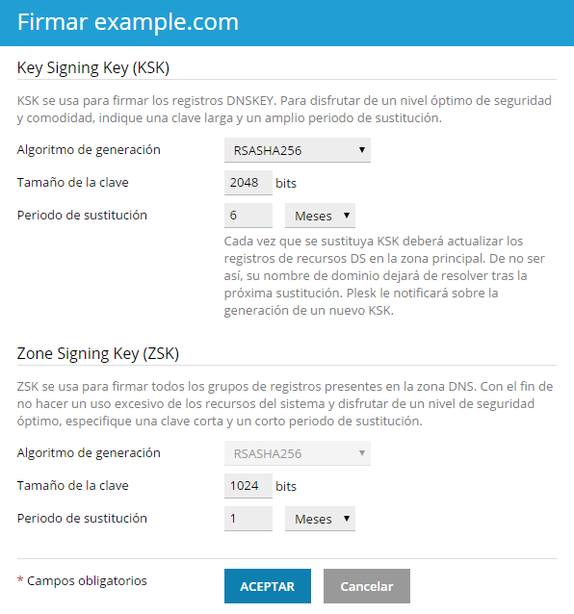Open the KSK generation algorithm dropdown
This screenshot has width=574, height=614.
(x=298, y=150)
